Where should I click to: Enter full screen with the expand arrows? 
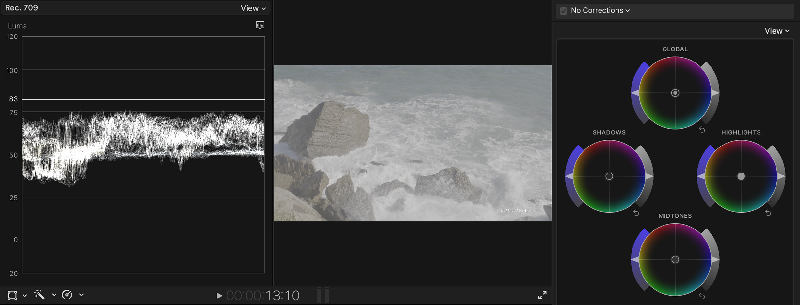[542, 295]
